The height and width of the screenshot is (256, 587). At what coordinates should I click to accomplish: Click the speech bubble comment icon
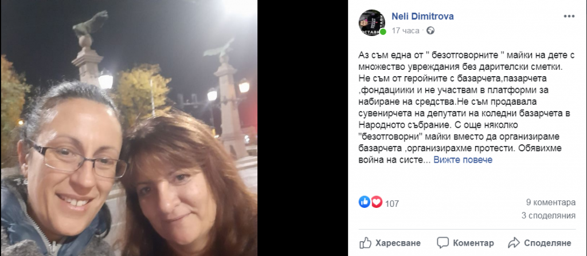(x=443, y=242)
